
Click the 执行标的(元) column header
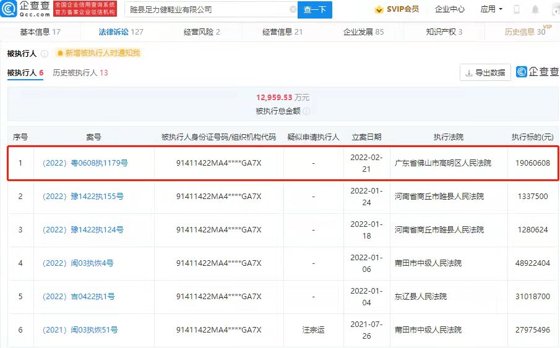pos(533,137)
